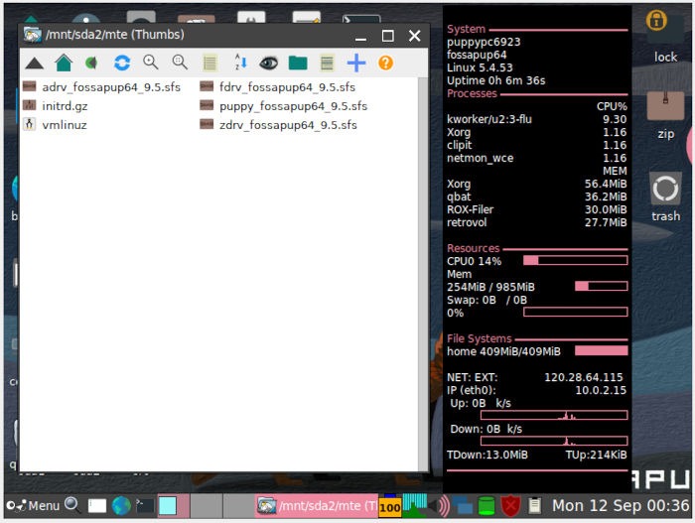Switch to the first virtual desktop

pyautogui.click(x=174, y=506)
